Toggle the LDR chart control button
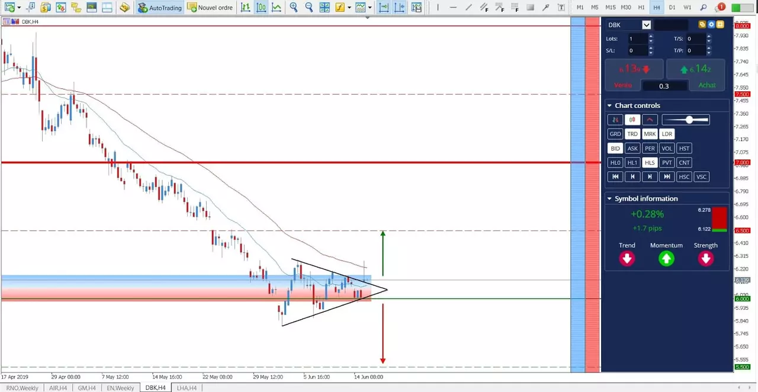The width and height of the screenshot is (758, 392). click(x=667, y=134)
